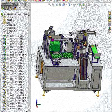Switch to the ConfigurationManager tab icon
112x112 pixels.
11,8
